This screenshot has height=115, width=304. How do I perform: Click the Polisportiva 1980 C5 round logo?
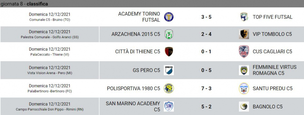(169, 89)
